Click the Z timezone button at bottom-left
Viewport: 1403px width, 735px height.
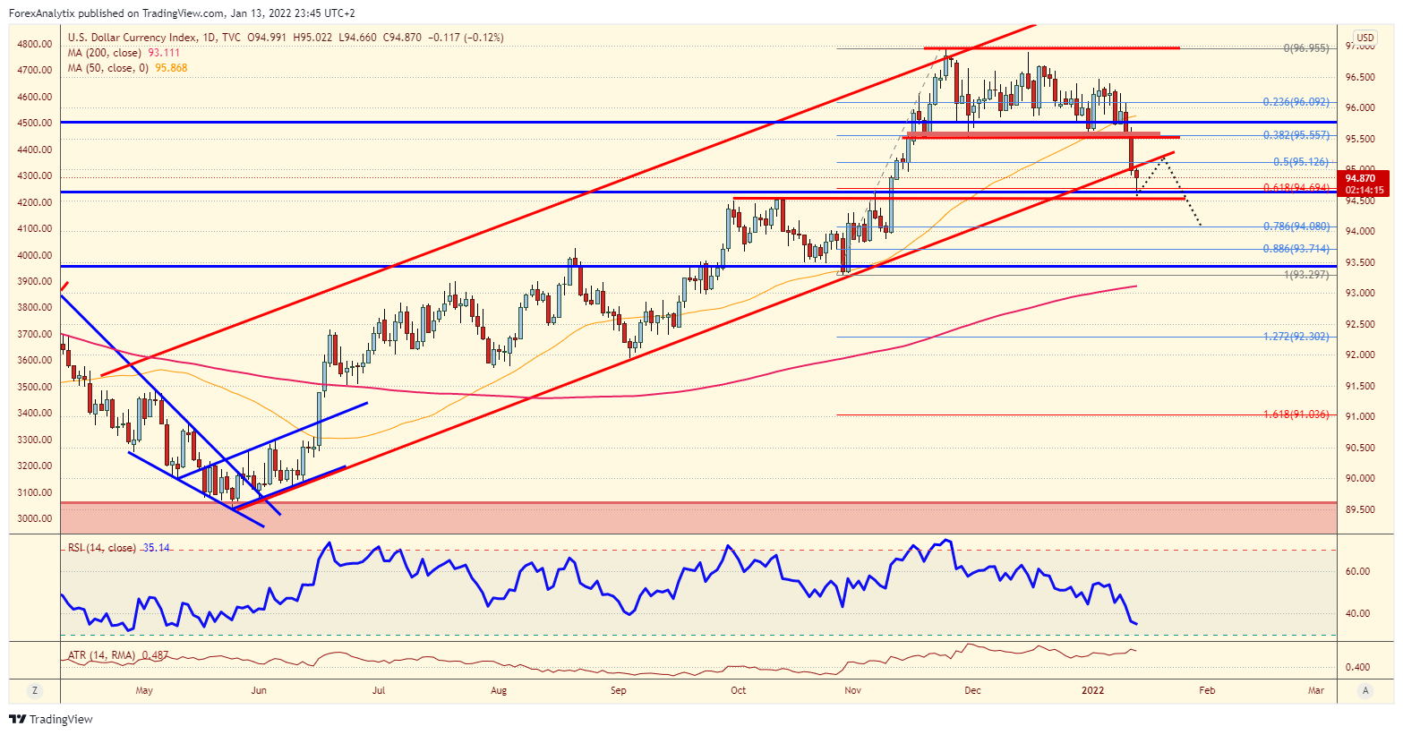tap(35, 690)
